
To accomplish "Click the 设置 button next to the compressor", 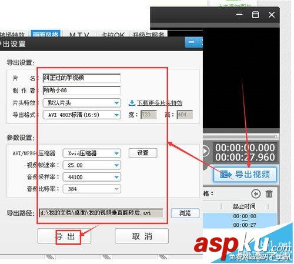I will (x=143, y=153).
